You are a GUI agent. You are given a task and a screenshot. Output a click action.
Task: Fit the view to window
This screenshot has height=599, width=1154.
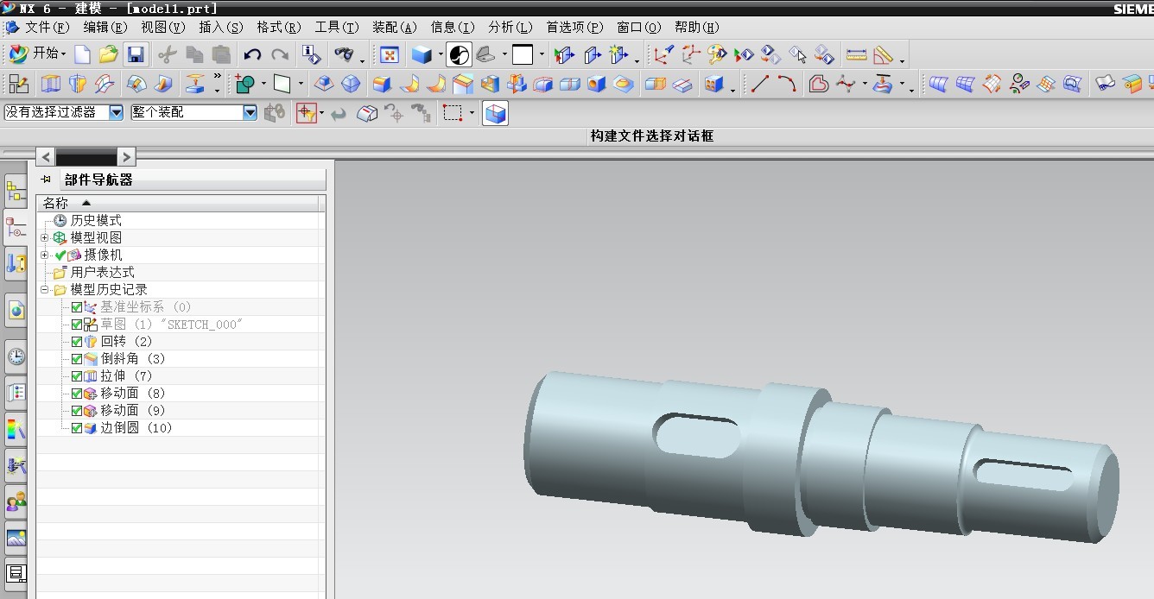click(390, 55)
